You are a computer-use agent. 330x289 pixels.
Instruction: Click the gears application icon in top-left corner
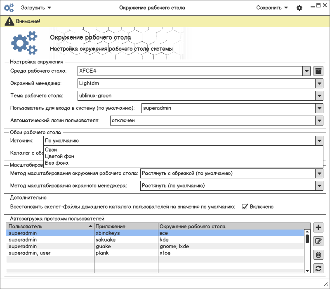click(9, 8)
